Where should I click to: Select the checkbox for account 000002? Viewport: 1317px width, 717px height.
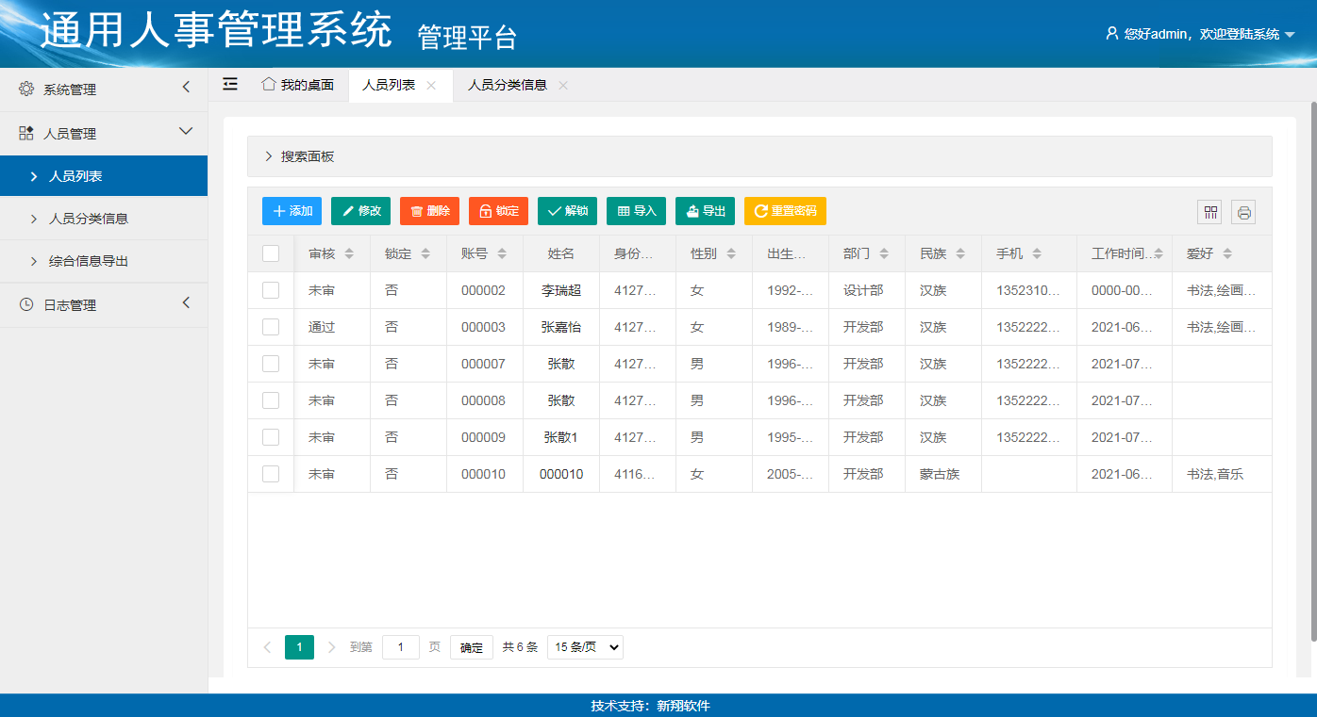271,290
